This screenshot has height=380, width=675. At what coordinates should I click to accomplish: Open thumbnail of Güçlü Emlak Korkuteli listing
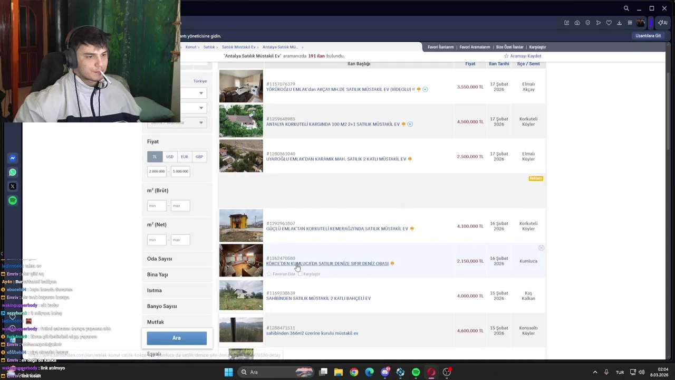(x=241, y=225)
